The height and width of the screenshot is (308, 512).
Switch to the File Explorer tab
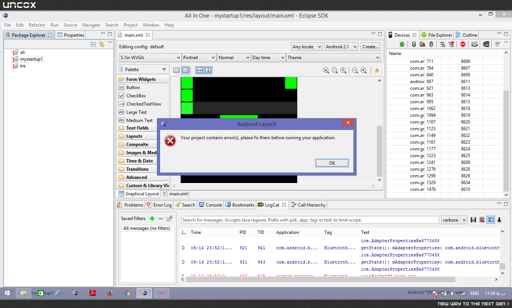point(437,35)
